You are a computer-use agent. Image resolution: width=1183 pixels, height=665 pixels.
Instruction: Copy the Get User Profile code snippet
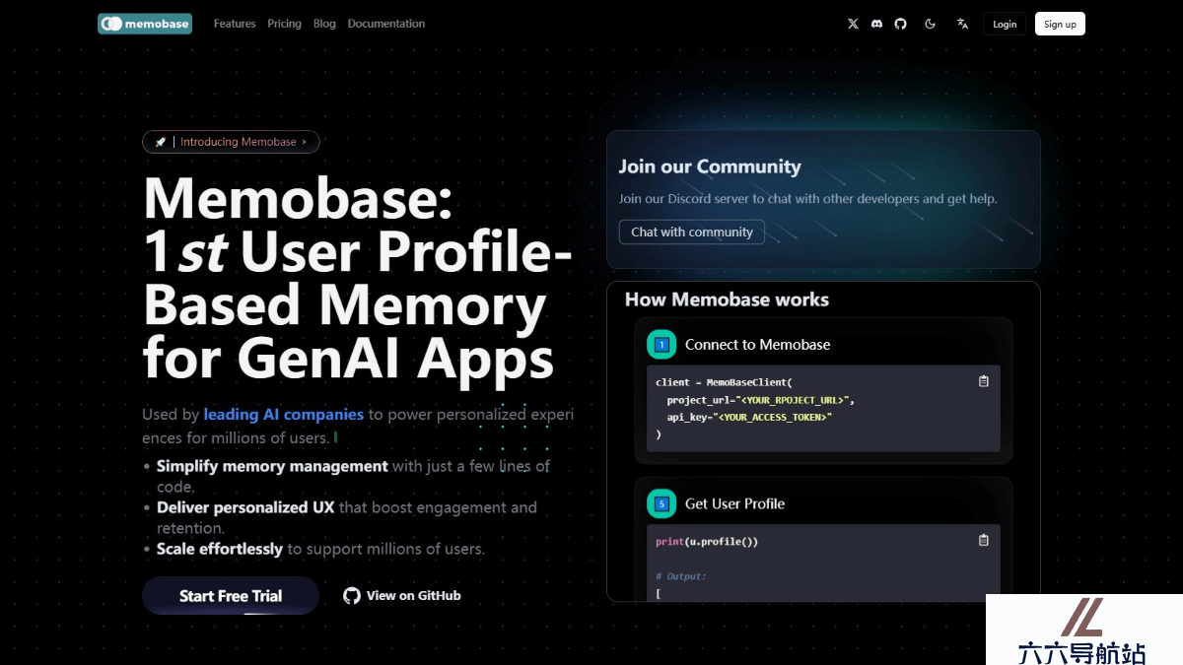pyautogui.click(x=983, y=540)
